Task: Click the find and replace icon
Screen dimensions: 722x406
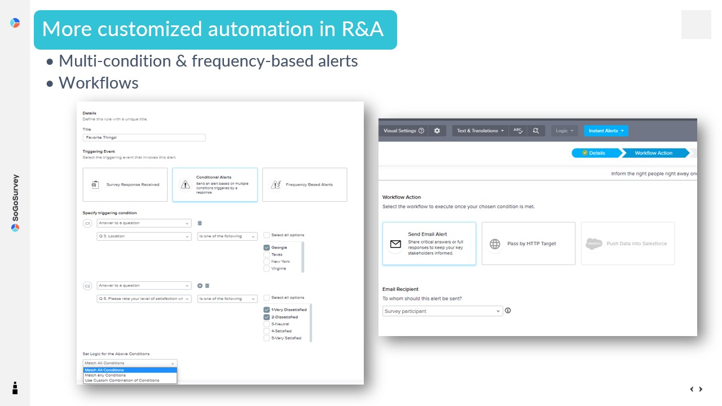Action: (536, 131)
